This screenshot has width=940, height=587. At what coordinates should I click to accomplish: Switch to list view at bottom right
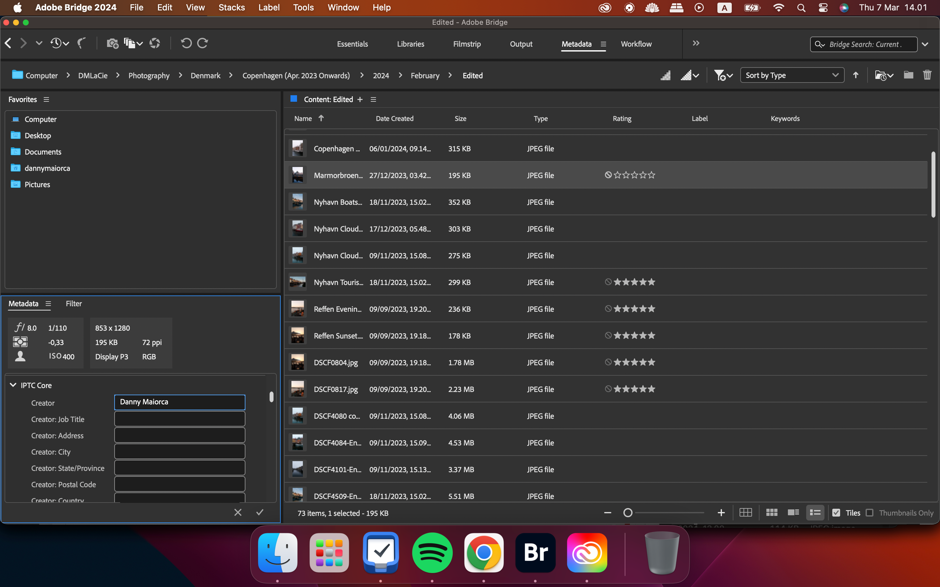(x=815, y=512)
